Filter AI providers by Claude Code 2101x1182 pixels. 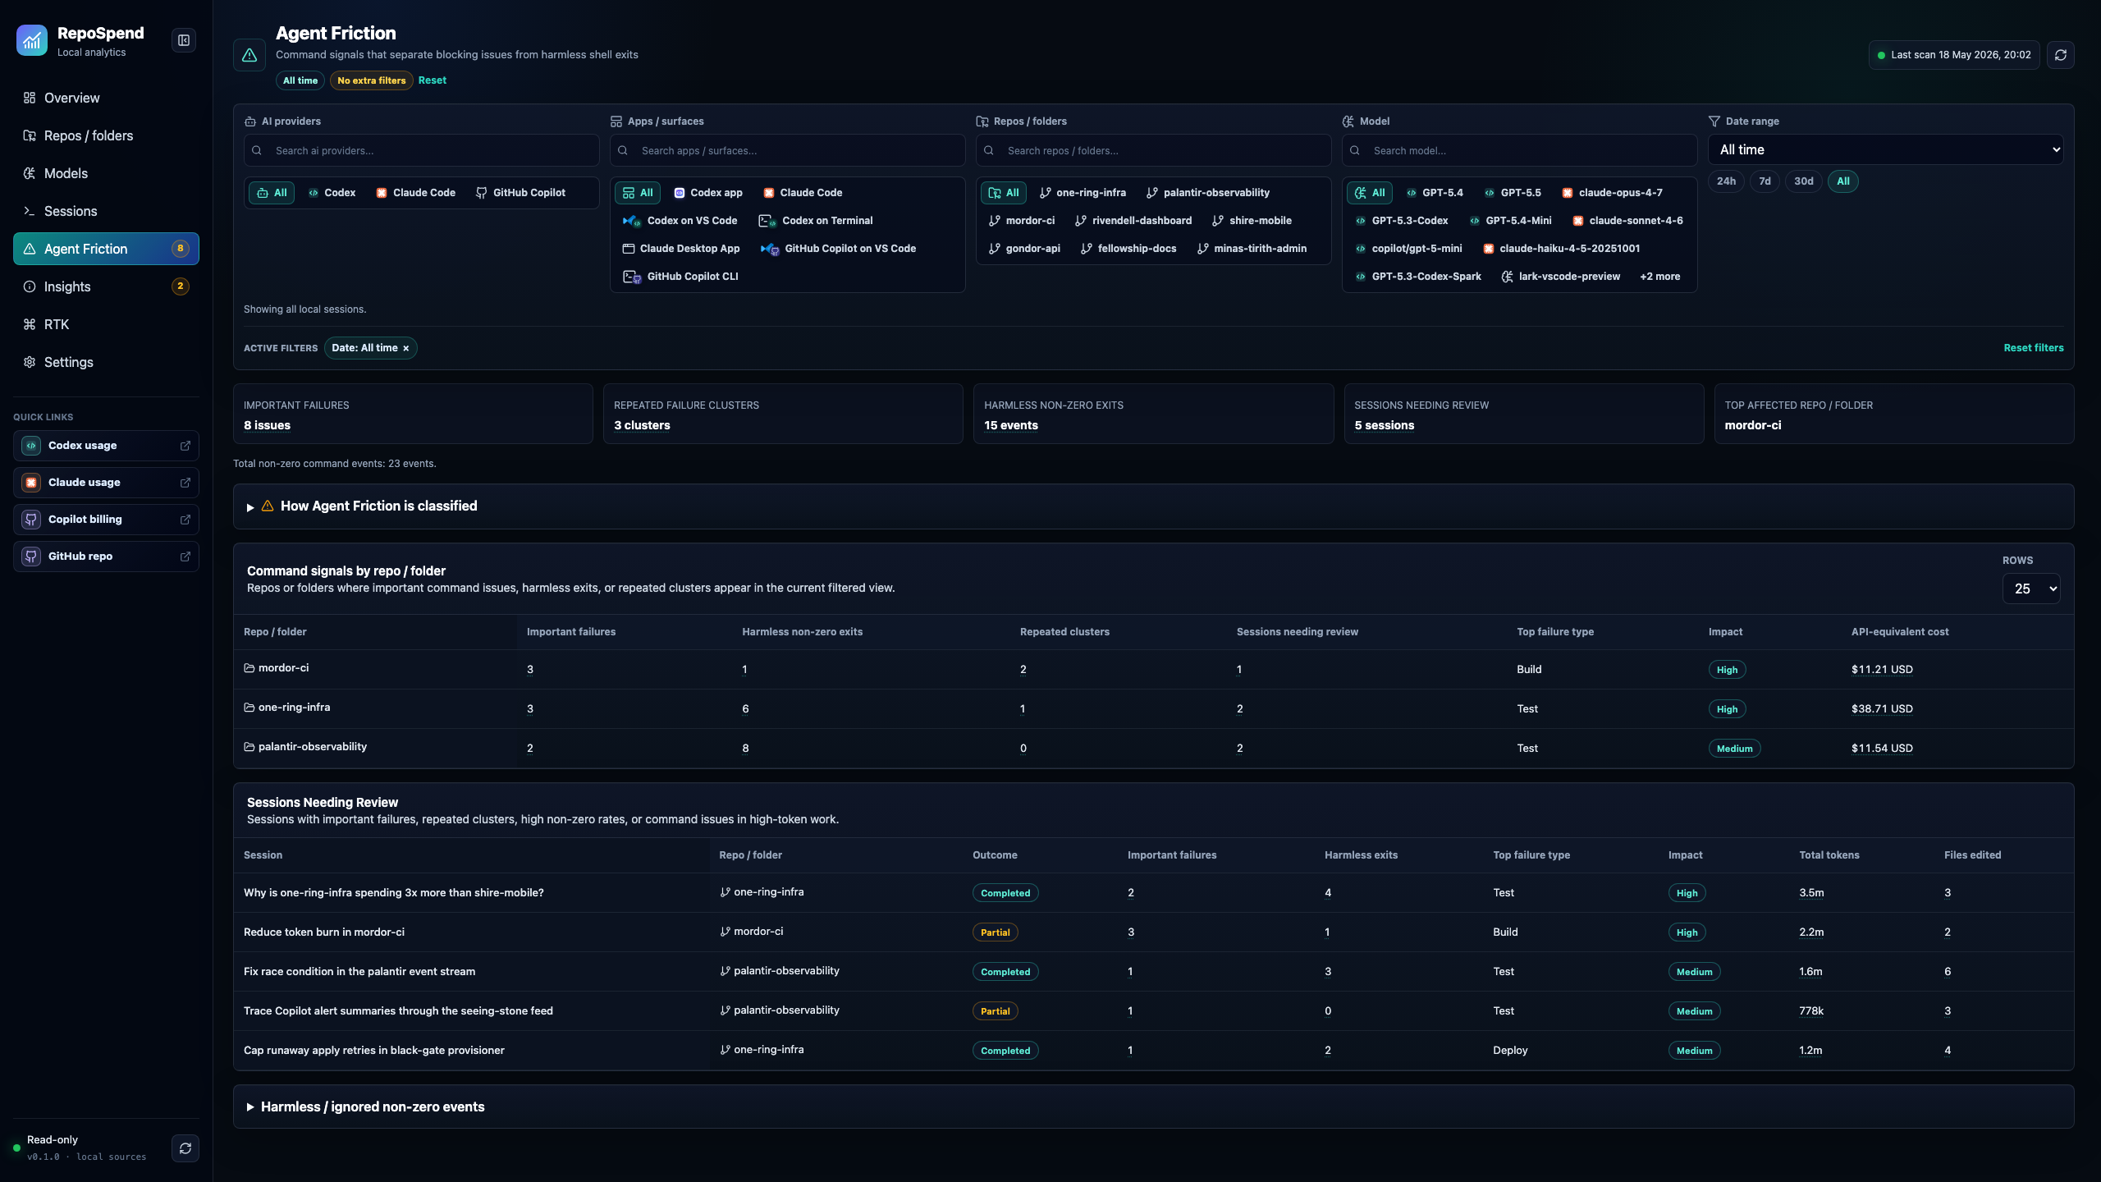coord(415,193)
